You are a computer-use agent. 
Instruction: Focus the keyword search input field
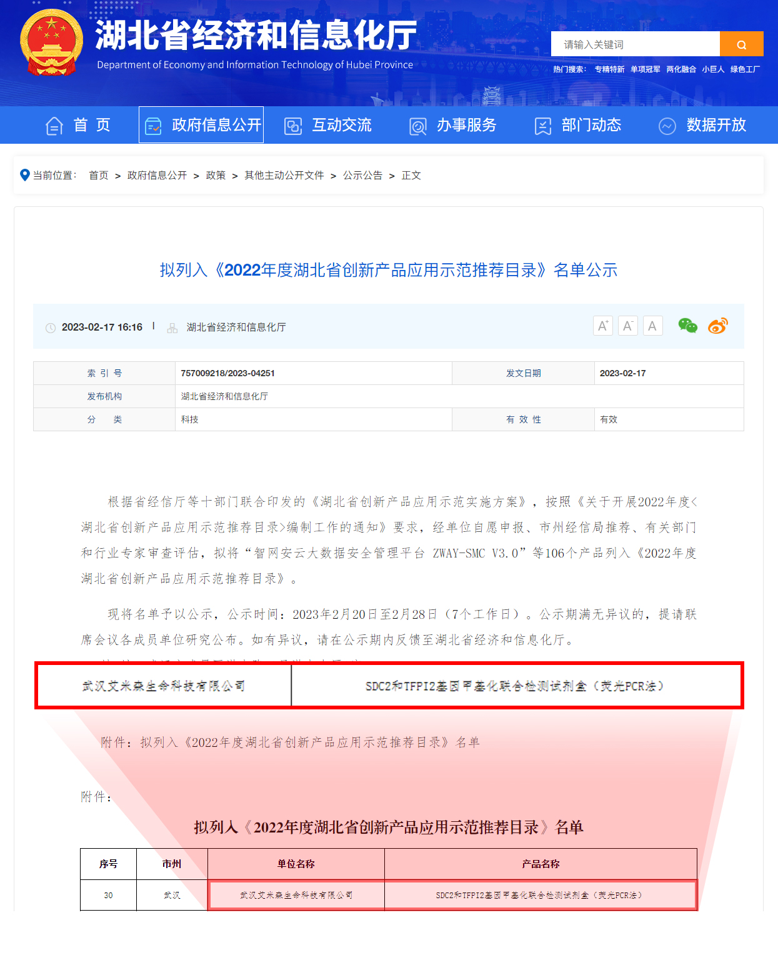pos(635,44)
